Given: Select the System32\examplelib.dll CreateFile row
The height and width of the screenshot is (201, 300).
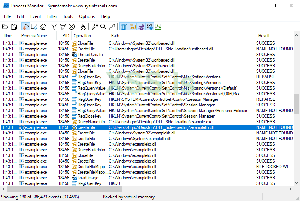Looking at the screenshot, I should coord(147,133).
